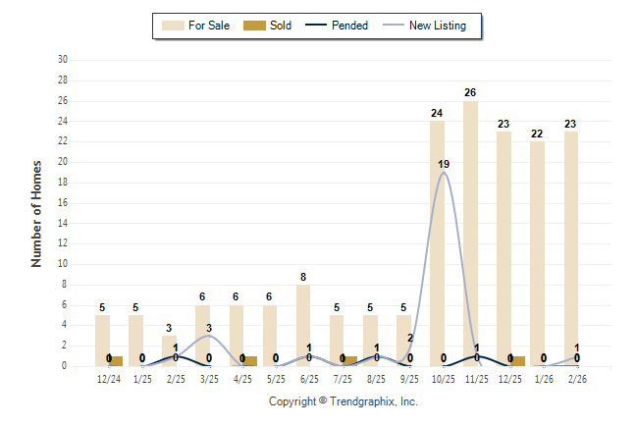Click the 10/25 x-axis label
Screen dimensions: 634x426
[444, 378]
